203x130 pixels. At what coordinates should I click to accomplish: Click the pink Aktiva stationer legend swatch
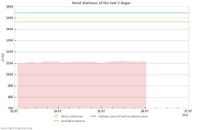(56, 116)
